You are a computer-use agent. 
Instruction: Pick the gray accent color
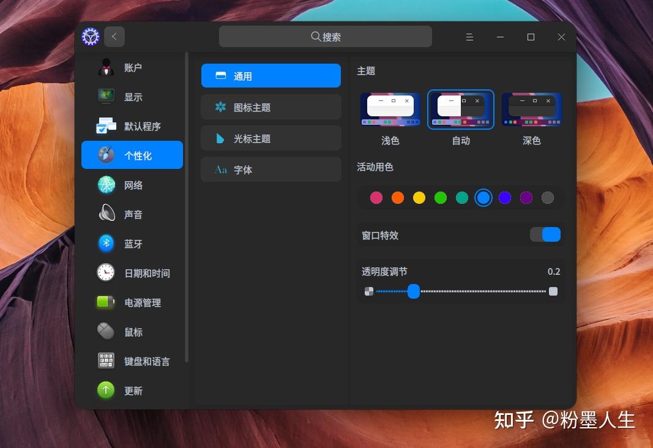coord(548,197)
